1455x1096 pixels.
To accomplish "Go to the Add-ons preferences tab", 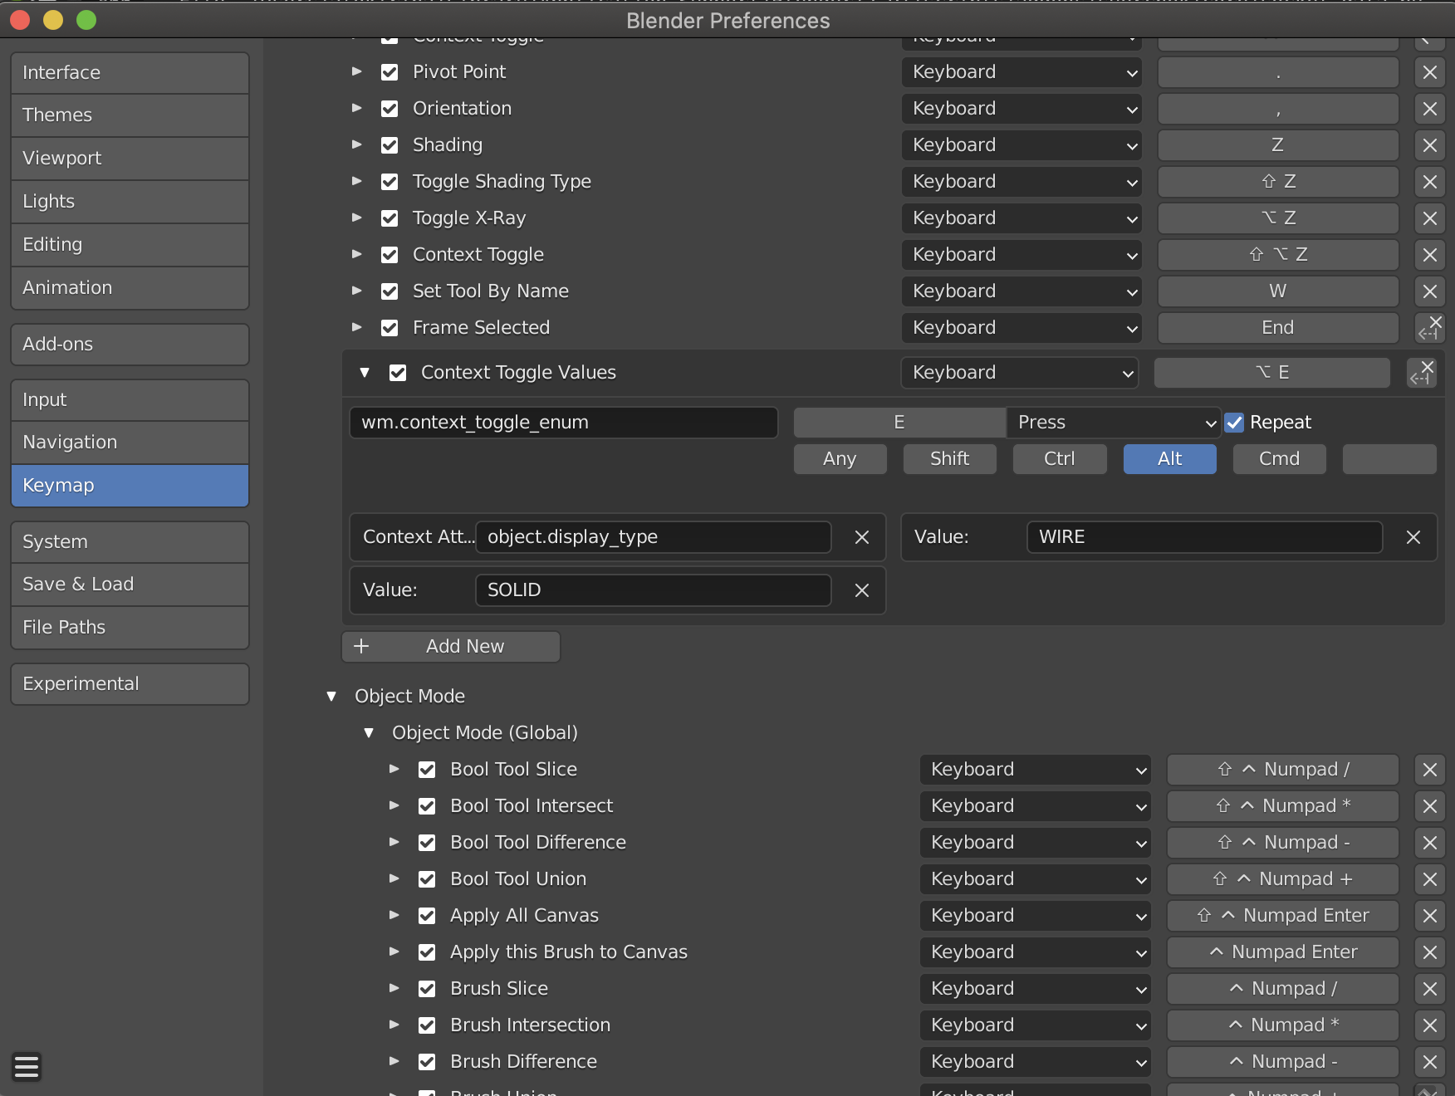I will 130,345.
